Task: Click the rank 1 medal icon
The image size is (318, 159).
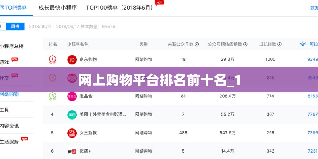Action: 52,60
